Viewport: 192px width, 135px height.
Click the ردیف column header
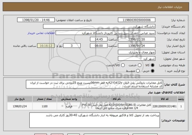pos(181,99)
